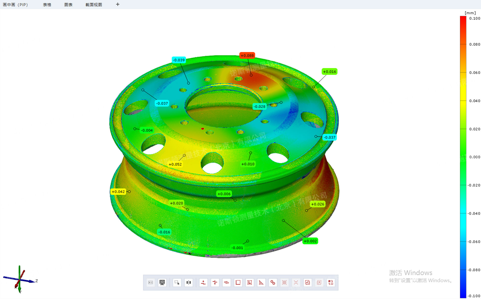Select the +0.052 deviation label
Viewport: 481px width, 299px height.
pos(175,164)
